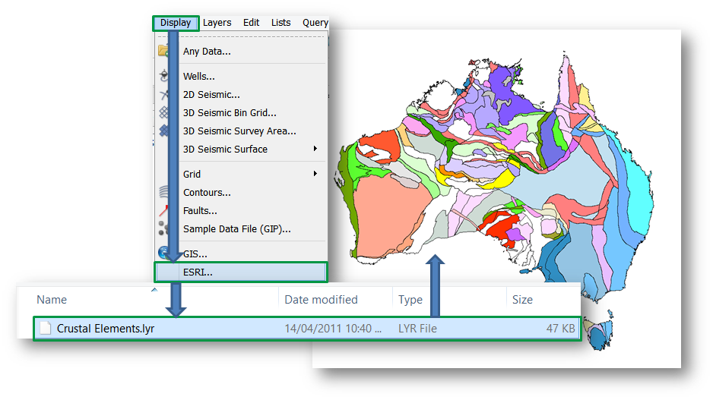This screenshot has height=400, width=713.
Task: Choose Contours... in the Display menu
Action: (207, 193)
